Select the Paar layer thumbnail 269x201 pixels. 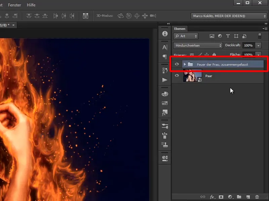point(192,75)
